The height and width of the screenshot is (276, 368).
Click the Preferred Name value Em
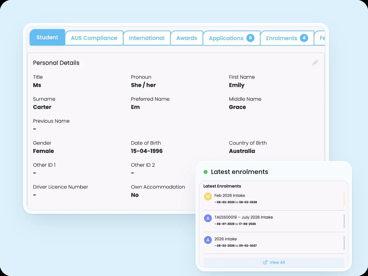pos(135,107)
